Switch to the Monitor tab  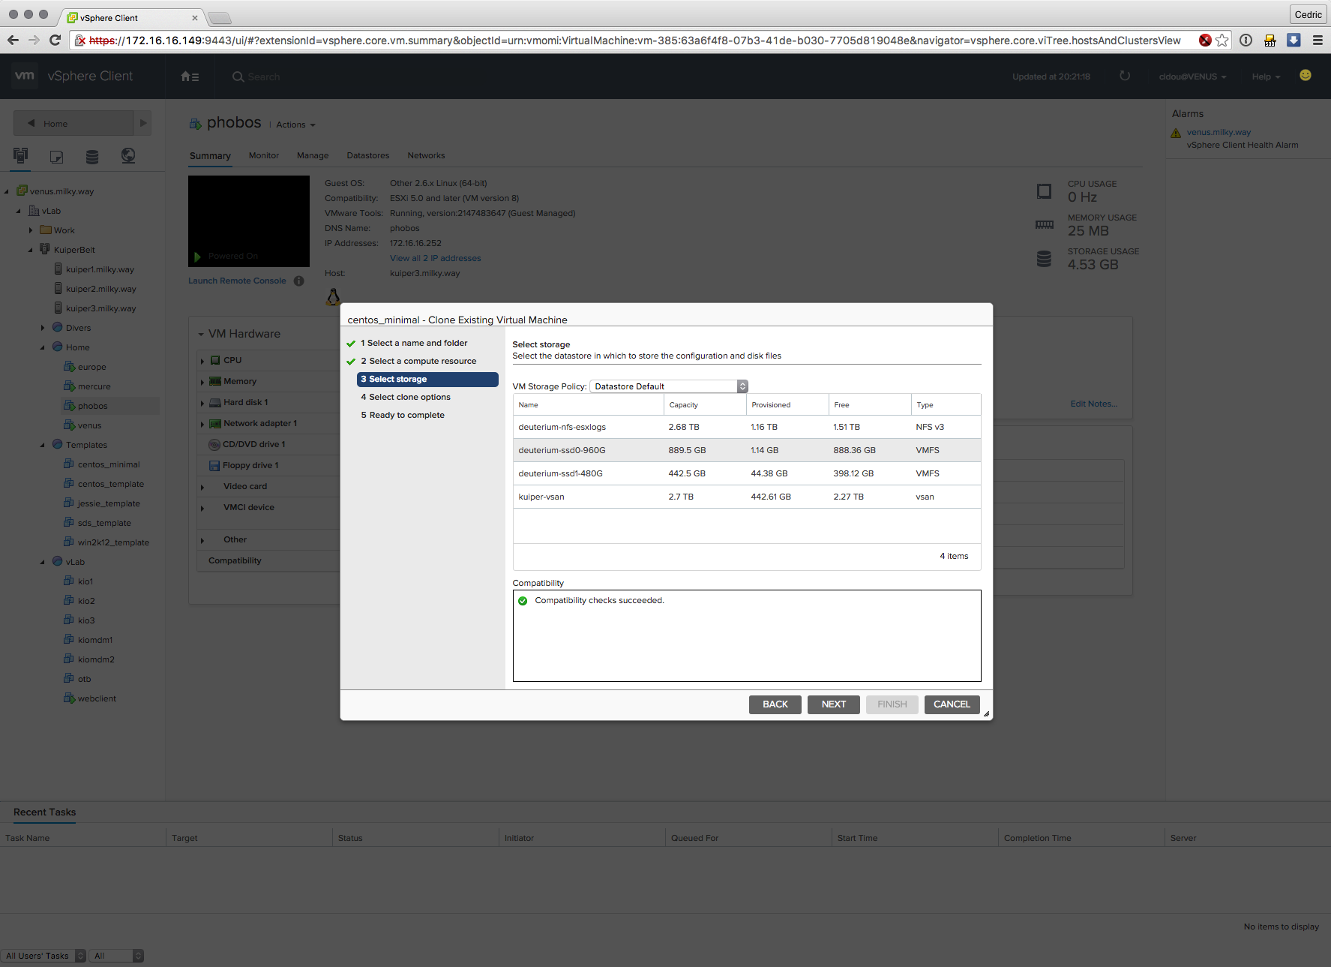pyautogui.click(x=263, y=155)
